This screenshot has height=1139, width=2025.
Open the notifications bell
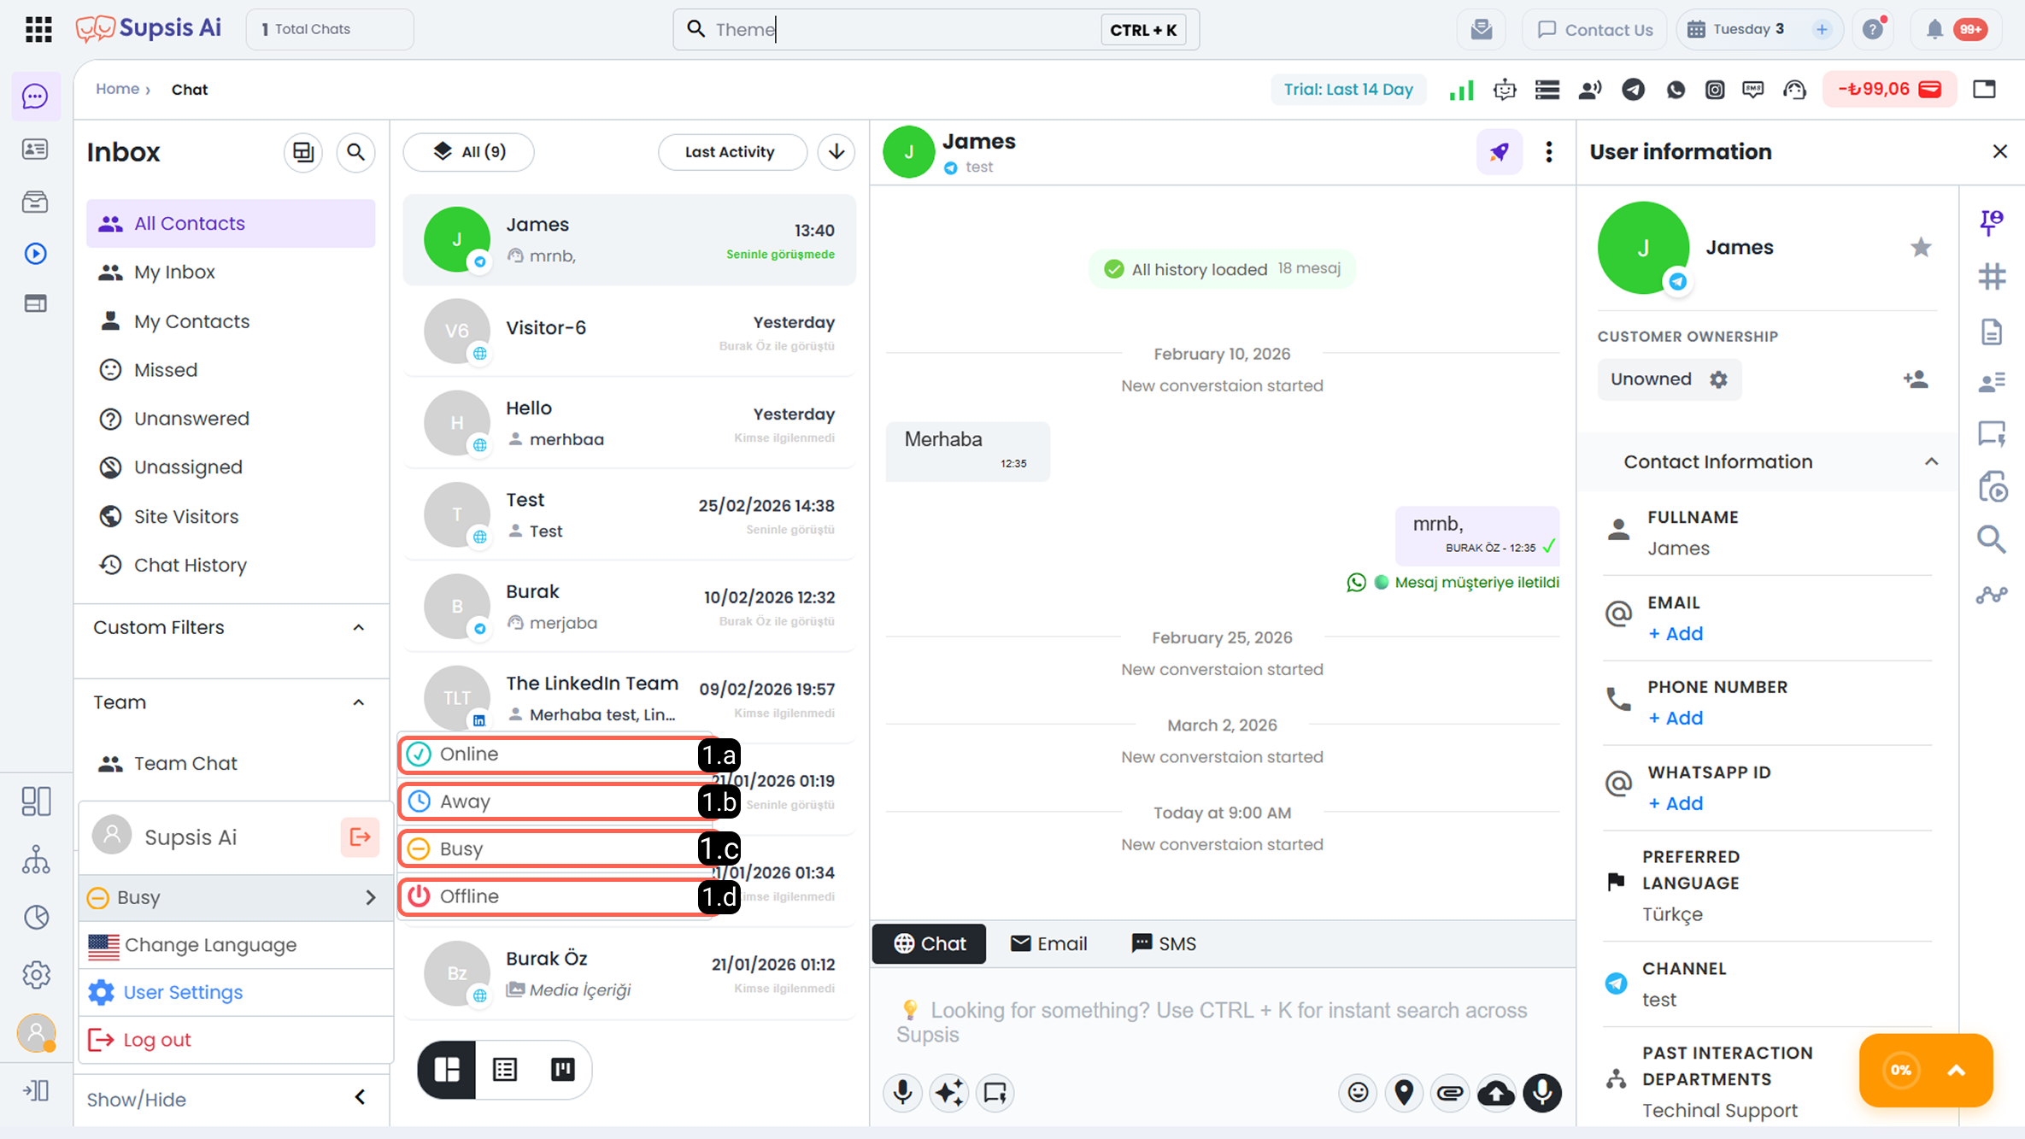pyautogui.click(x=1934, y=29)
